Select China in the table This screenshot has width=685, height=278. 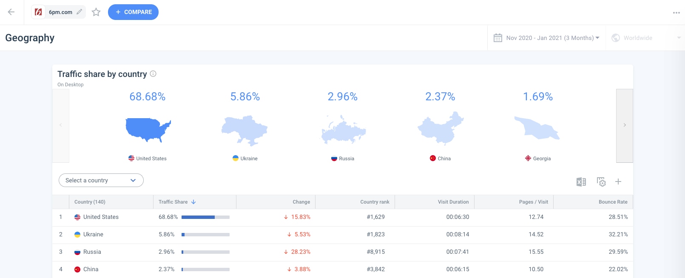[91, 269]
